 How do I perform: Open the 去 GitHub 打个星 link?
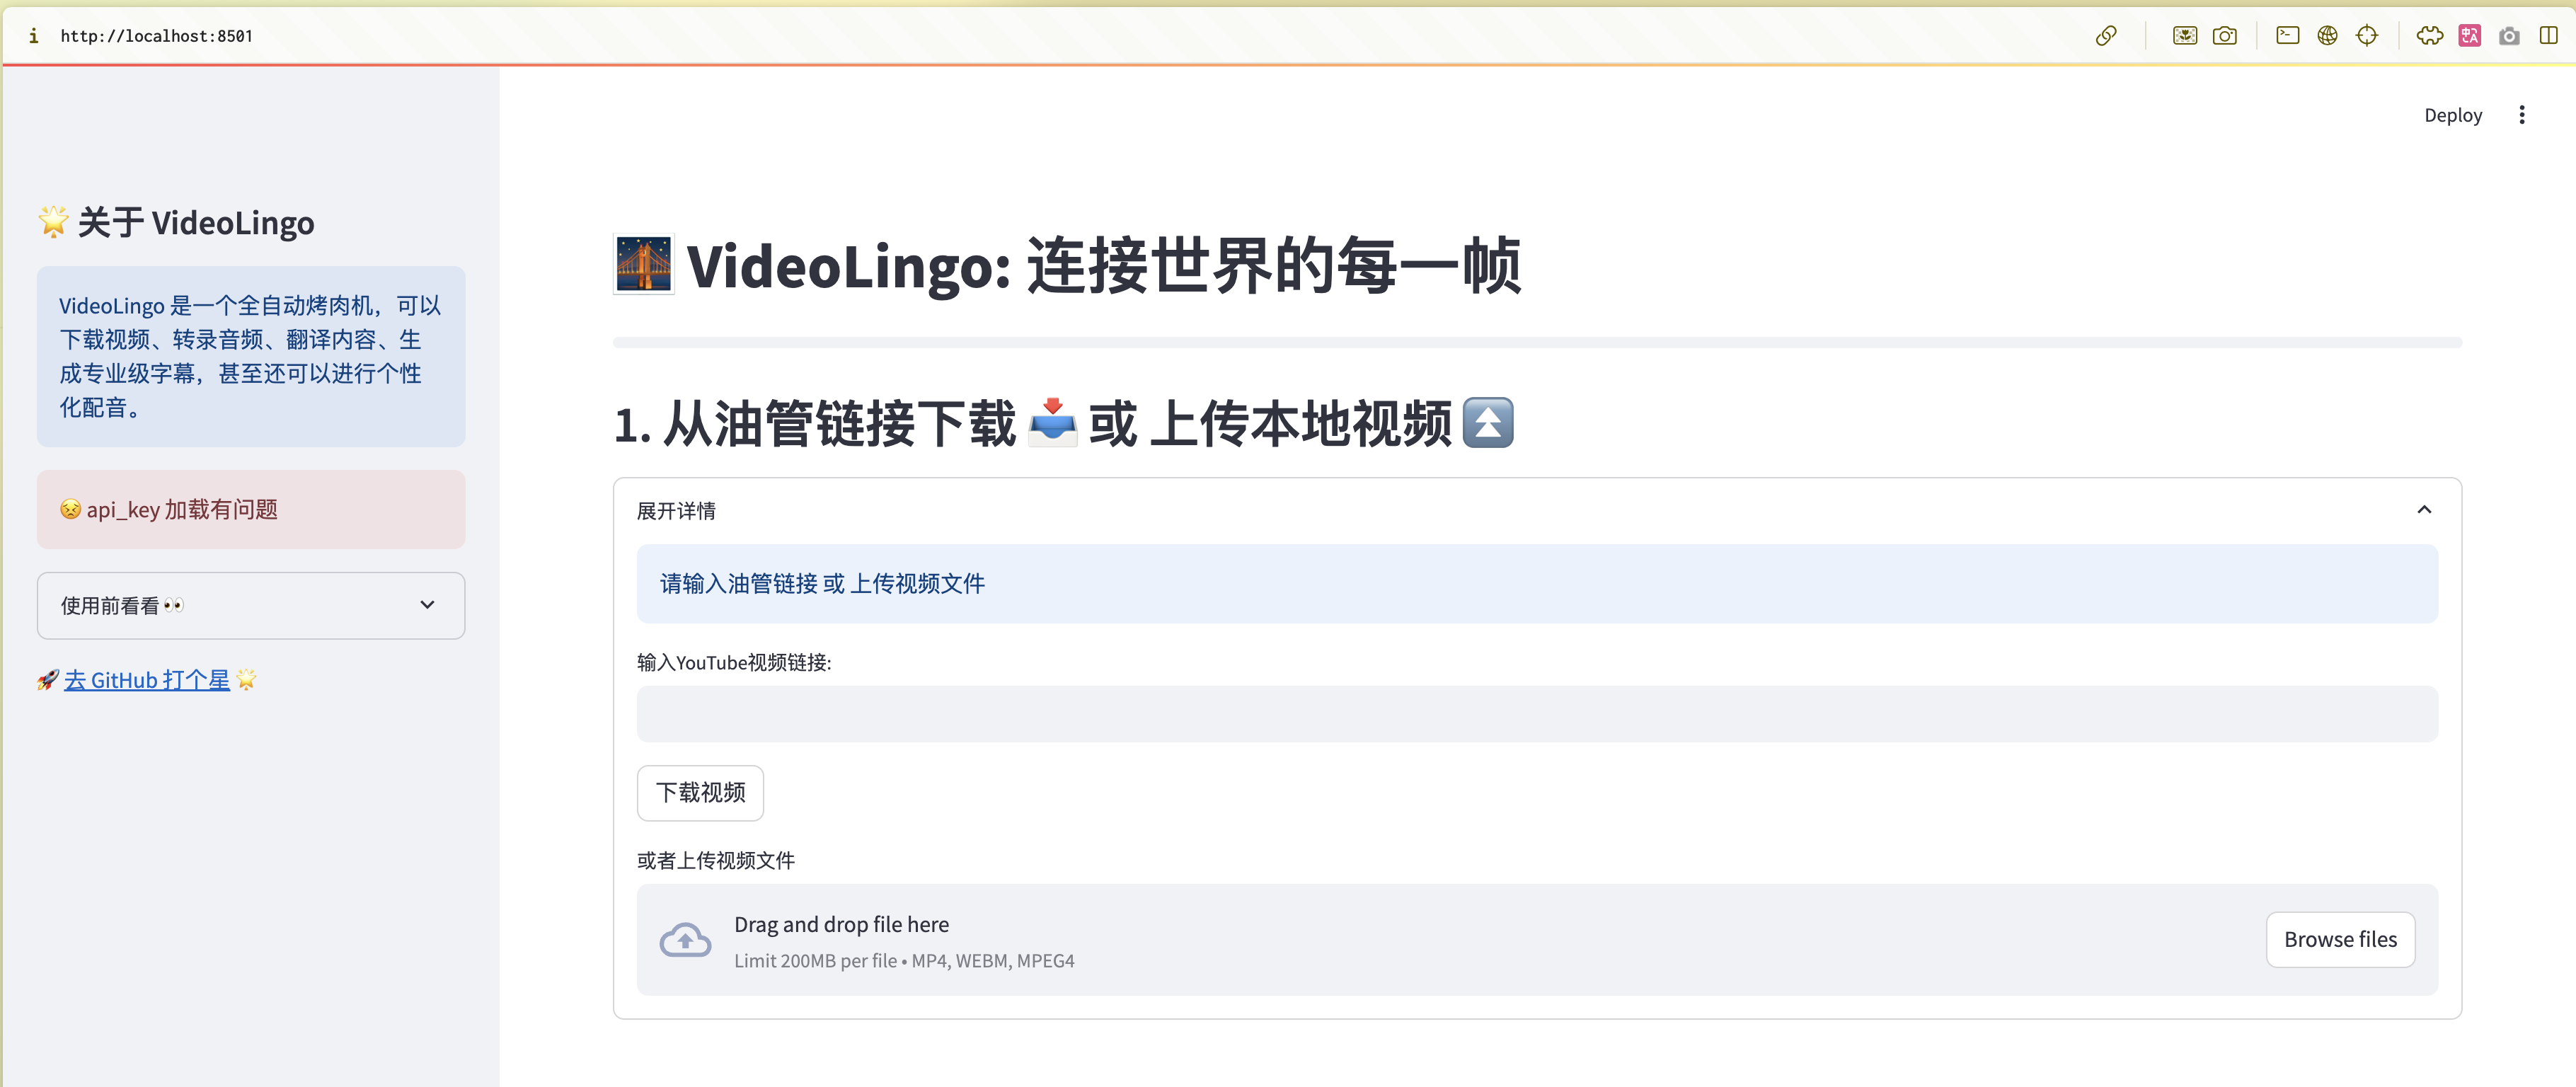(147, 680)
